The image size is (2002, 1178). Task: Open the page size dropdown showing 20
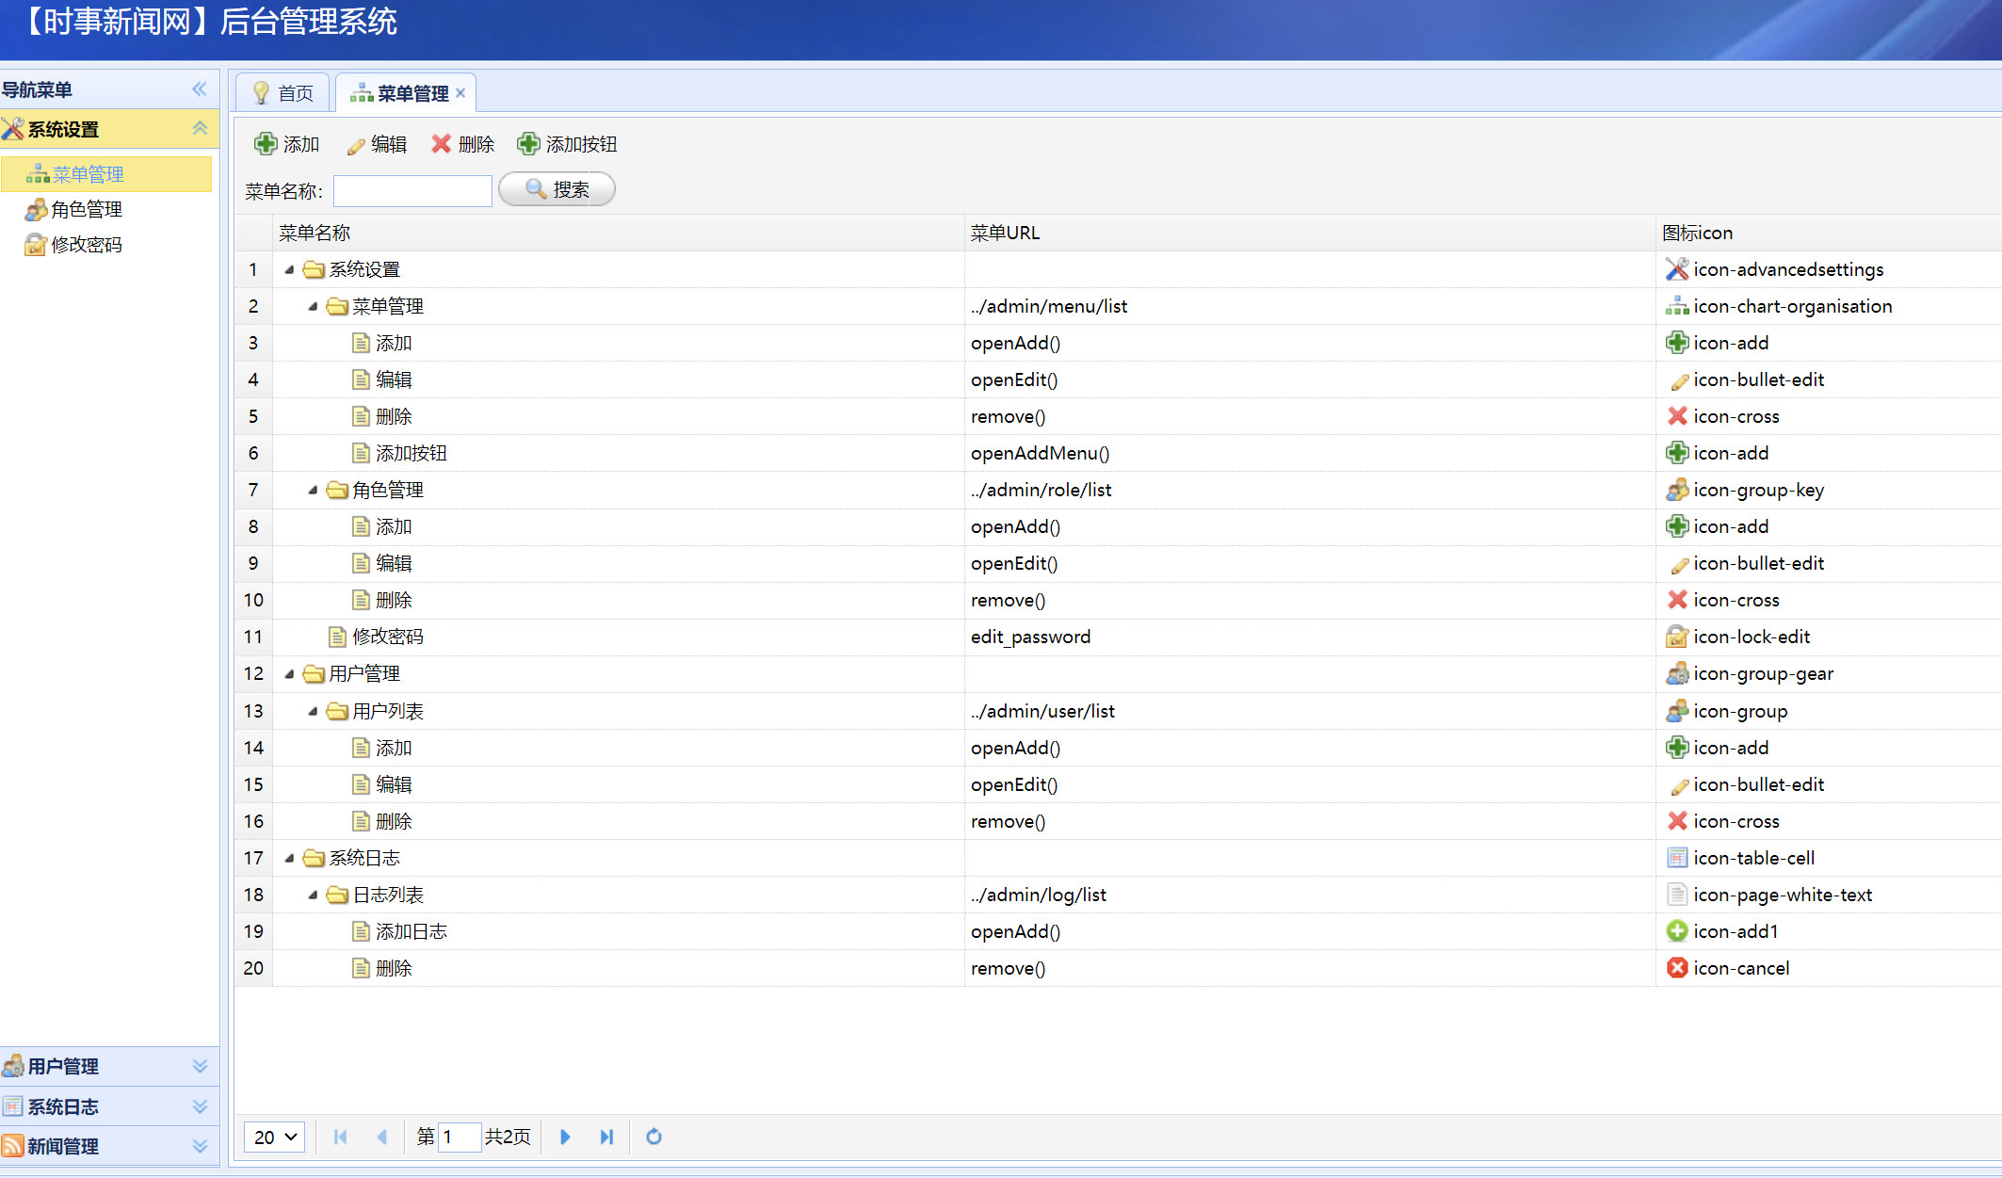point(275,1137)
